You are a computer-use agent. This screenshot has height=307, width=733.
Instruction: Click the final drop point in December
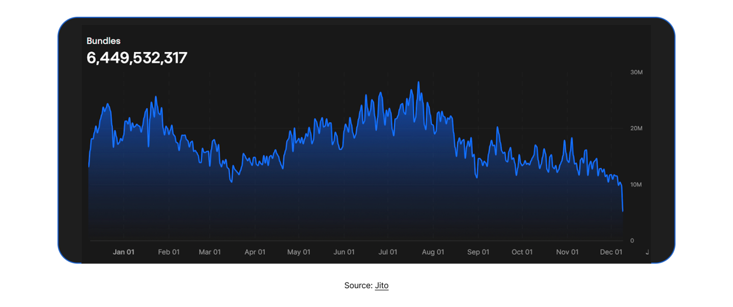pyautogui.click(x=623, y=210)
